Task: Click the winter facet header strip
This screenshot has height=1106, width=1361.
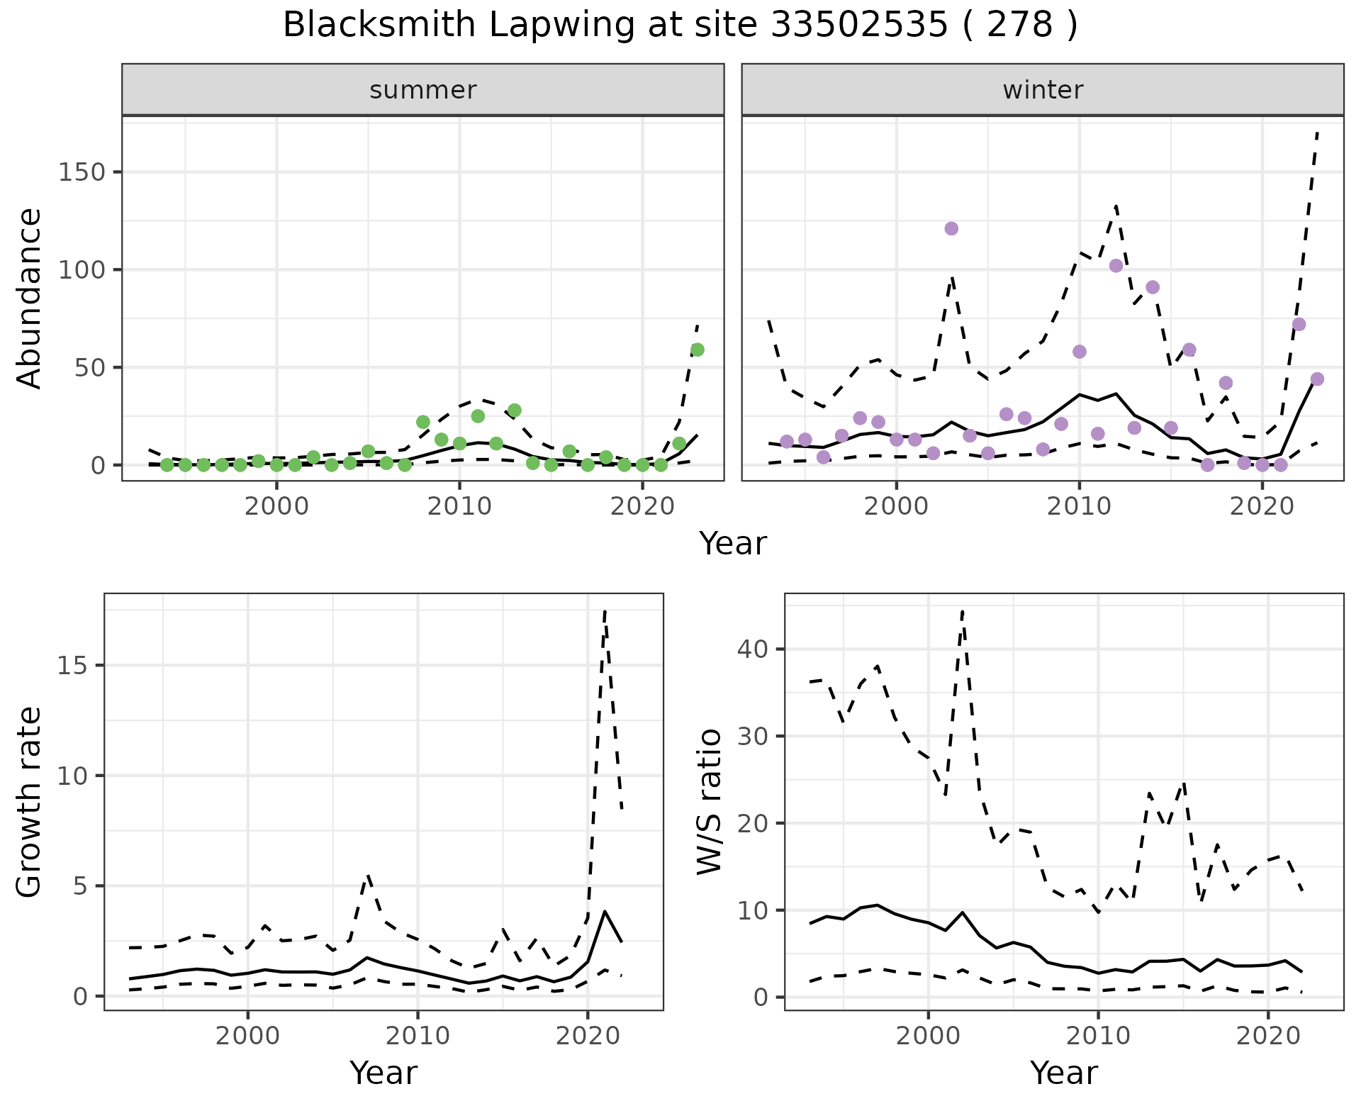Action: (x=1042, y=90)
